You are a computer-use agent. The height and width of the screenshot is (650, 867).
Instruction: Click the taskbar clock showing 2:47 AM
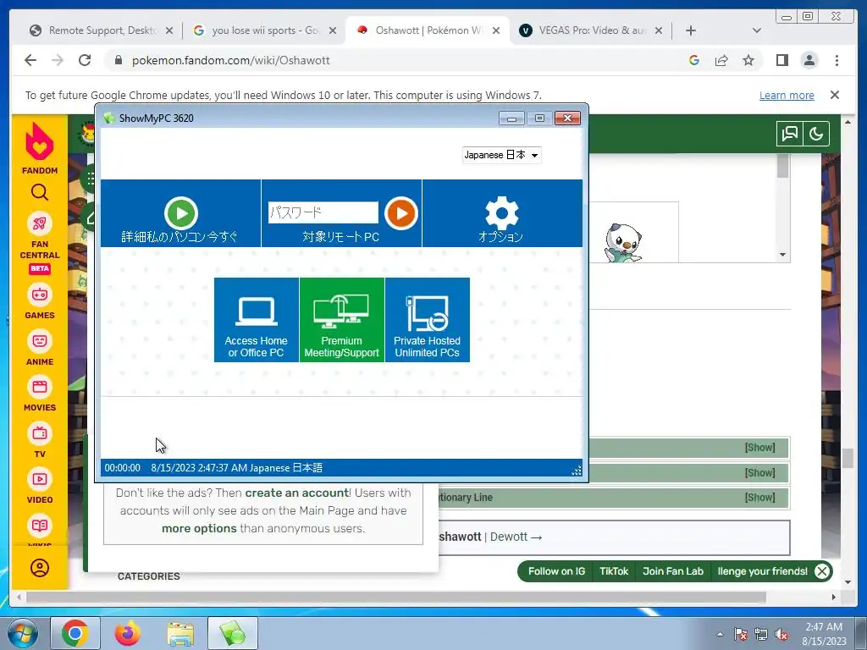tap(824, 634)
